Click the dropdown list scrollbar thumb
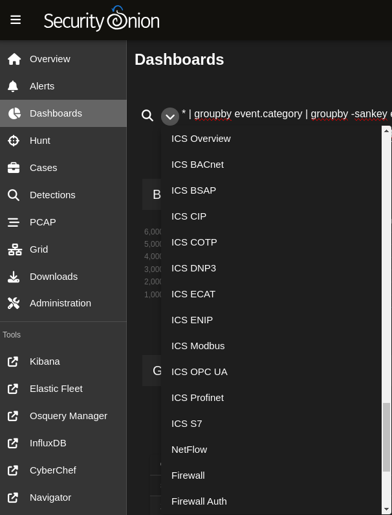 coord(386,437)
